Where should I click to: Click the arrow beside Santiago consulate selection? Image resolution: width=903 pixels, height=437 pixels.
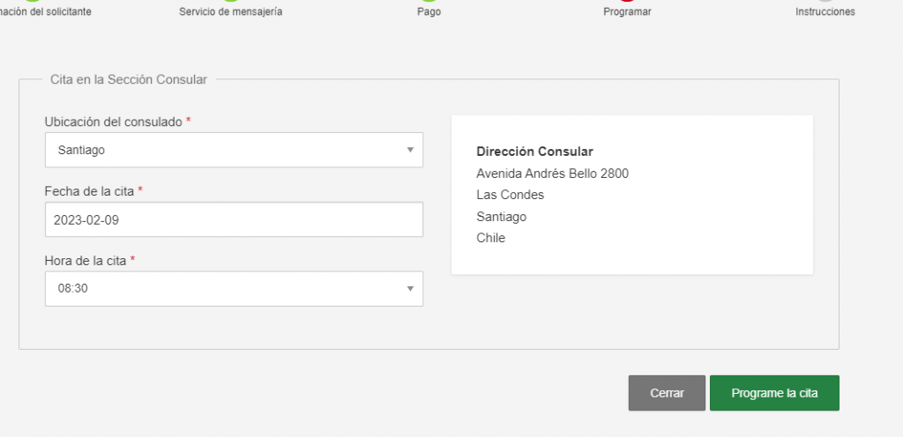[410, 150]
